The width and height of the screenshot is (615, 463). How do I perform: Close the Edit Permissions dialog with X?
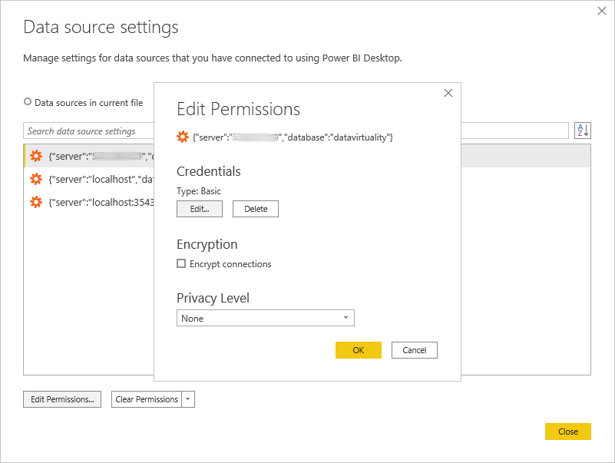(448, 93)
